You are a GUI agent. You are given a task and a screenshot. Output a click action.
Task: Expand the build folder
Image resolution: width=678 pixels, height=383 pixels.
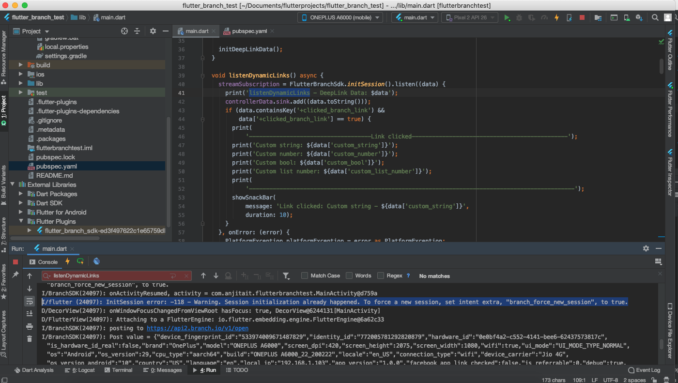click(21, 65)
